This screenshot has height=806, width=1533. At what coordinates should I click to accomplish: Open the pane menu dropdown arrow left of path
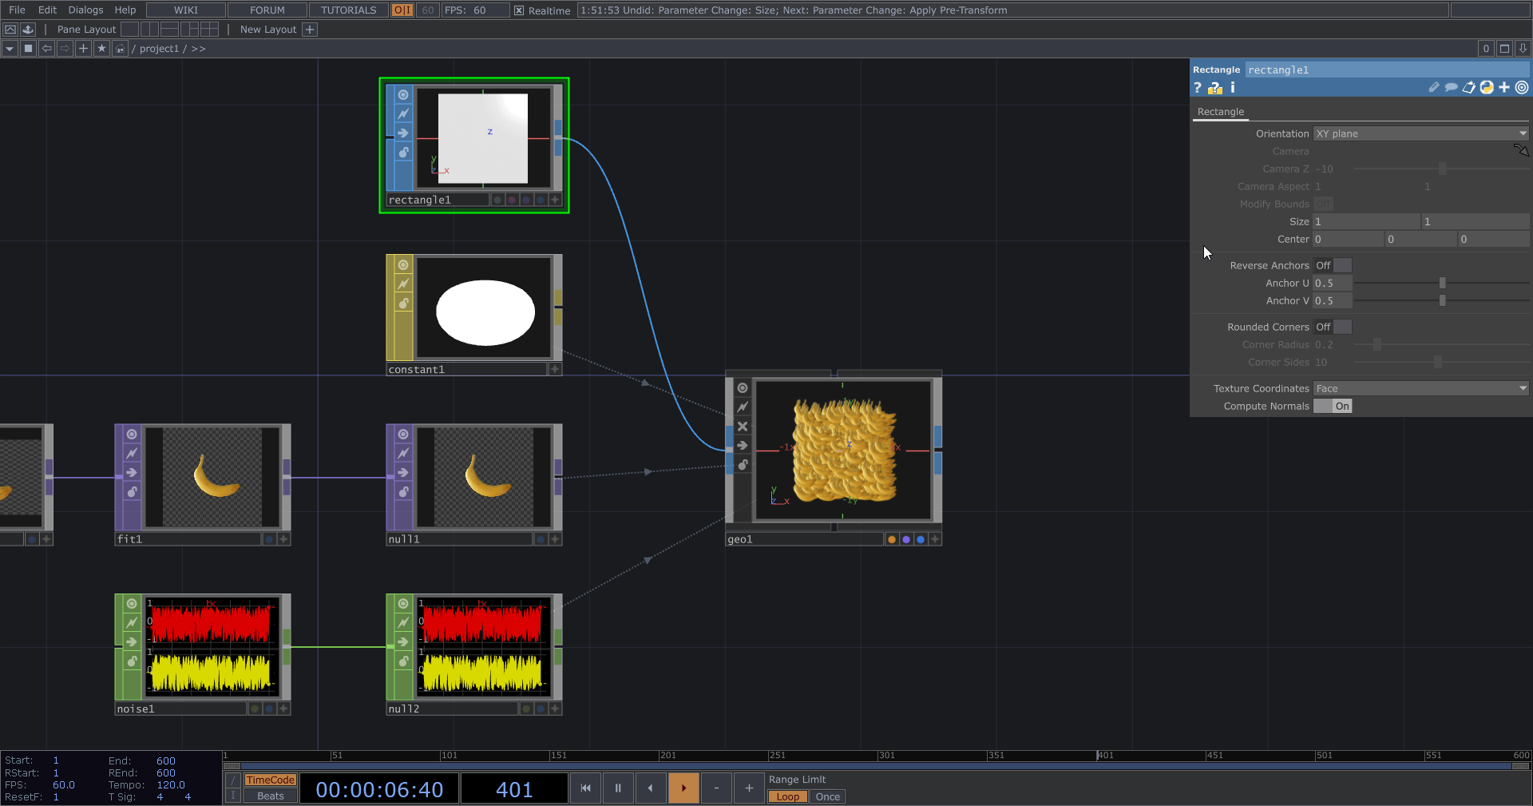(10, 49)
